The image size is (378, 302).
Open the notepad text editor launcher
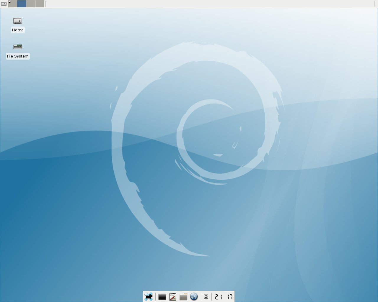173,297
